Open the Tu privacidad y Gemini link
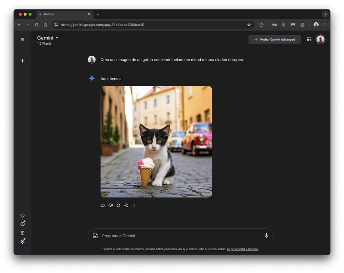 coord(242,249)
